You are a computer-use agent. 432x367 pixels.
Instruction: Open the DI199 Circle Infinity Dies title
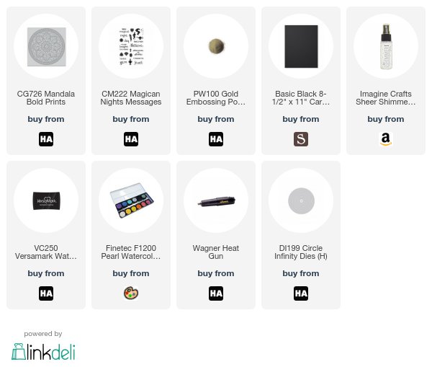tap(301, 252)
